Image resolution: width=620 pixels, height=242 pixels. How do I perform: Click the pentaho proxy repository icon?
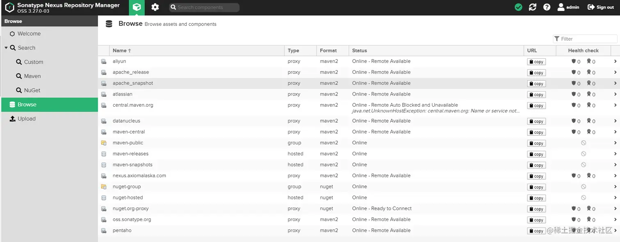(x=104, y=231)
